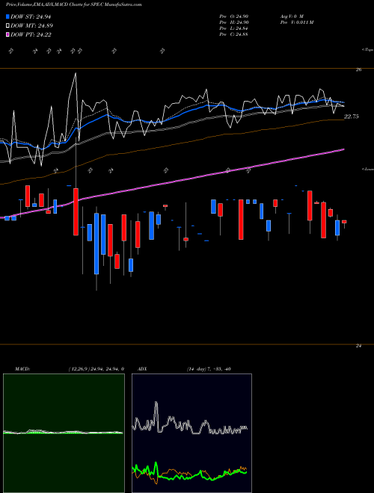Viewport: 374px width, 493px height.
Task: Click the 26 price axis label
Action: pyautogui.click(x=358, y=69)
